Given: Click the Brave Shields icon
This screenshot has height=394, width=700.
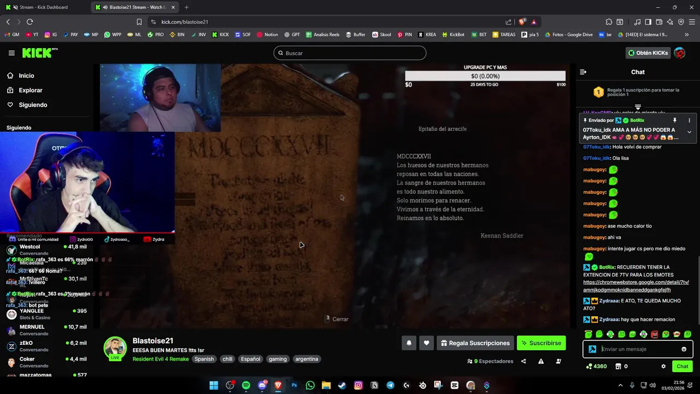Looking at the screenshot, I should coord(522,22).
